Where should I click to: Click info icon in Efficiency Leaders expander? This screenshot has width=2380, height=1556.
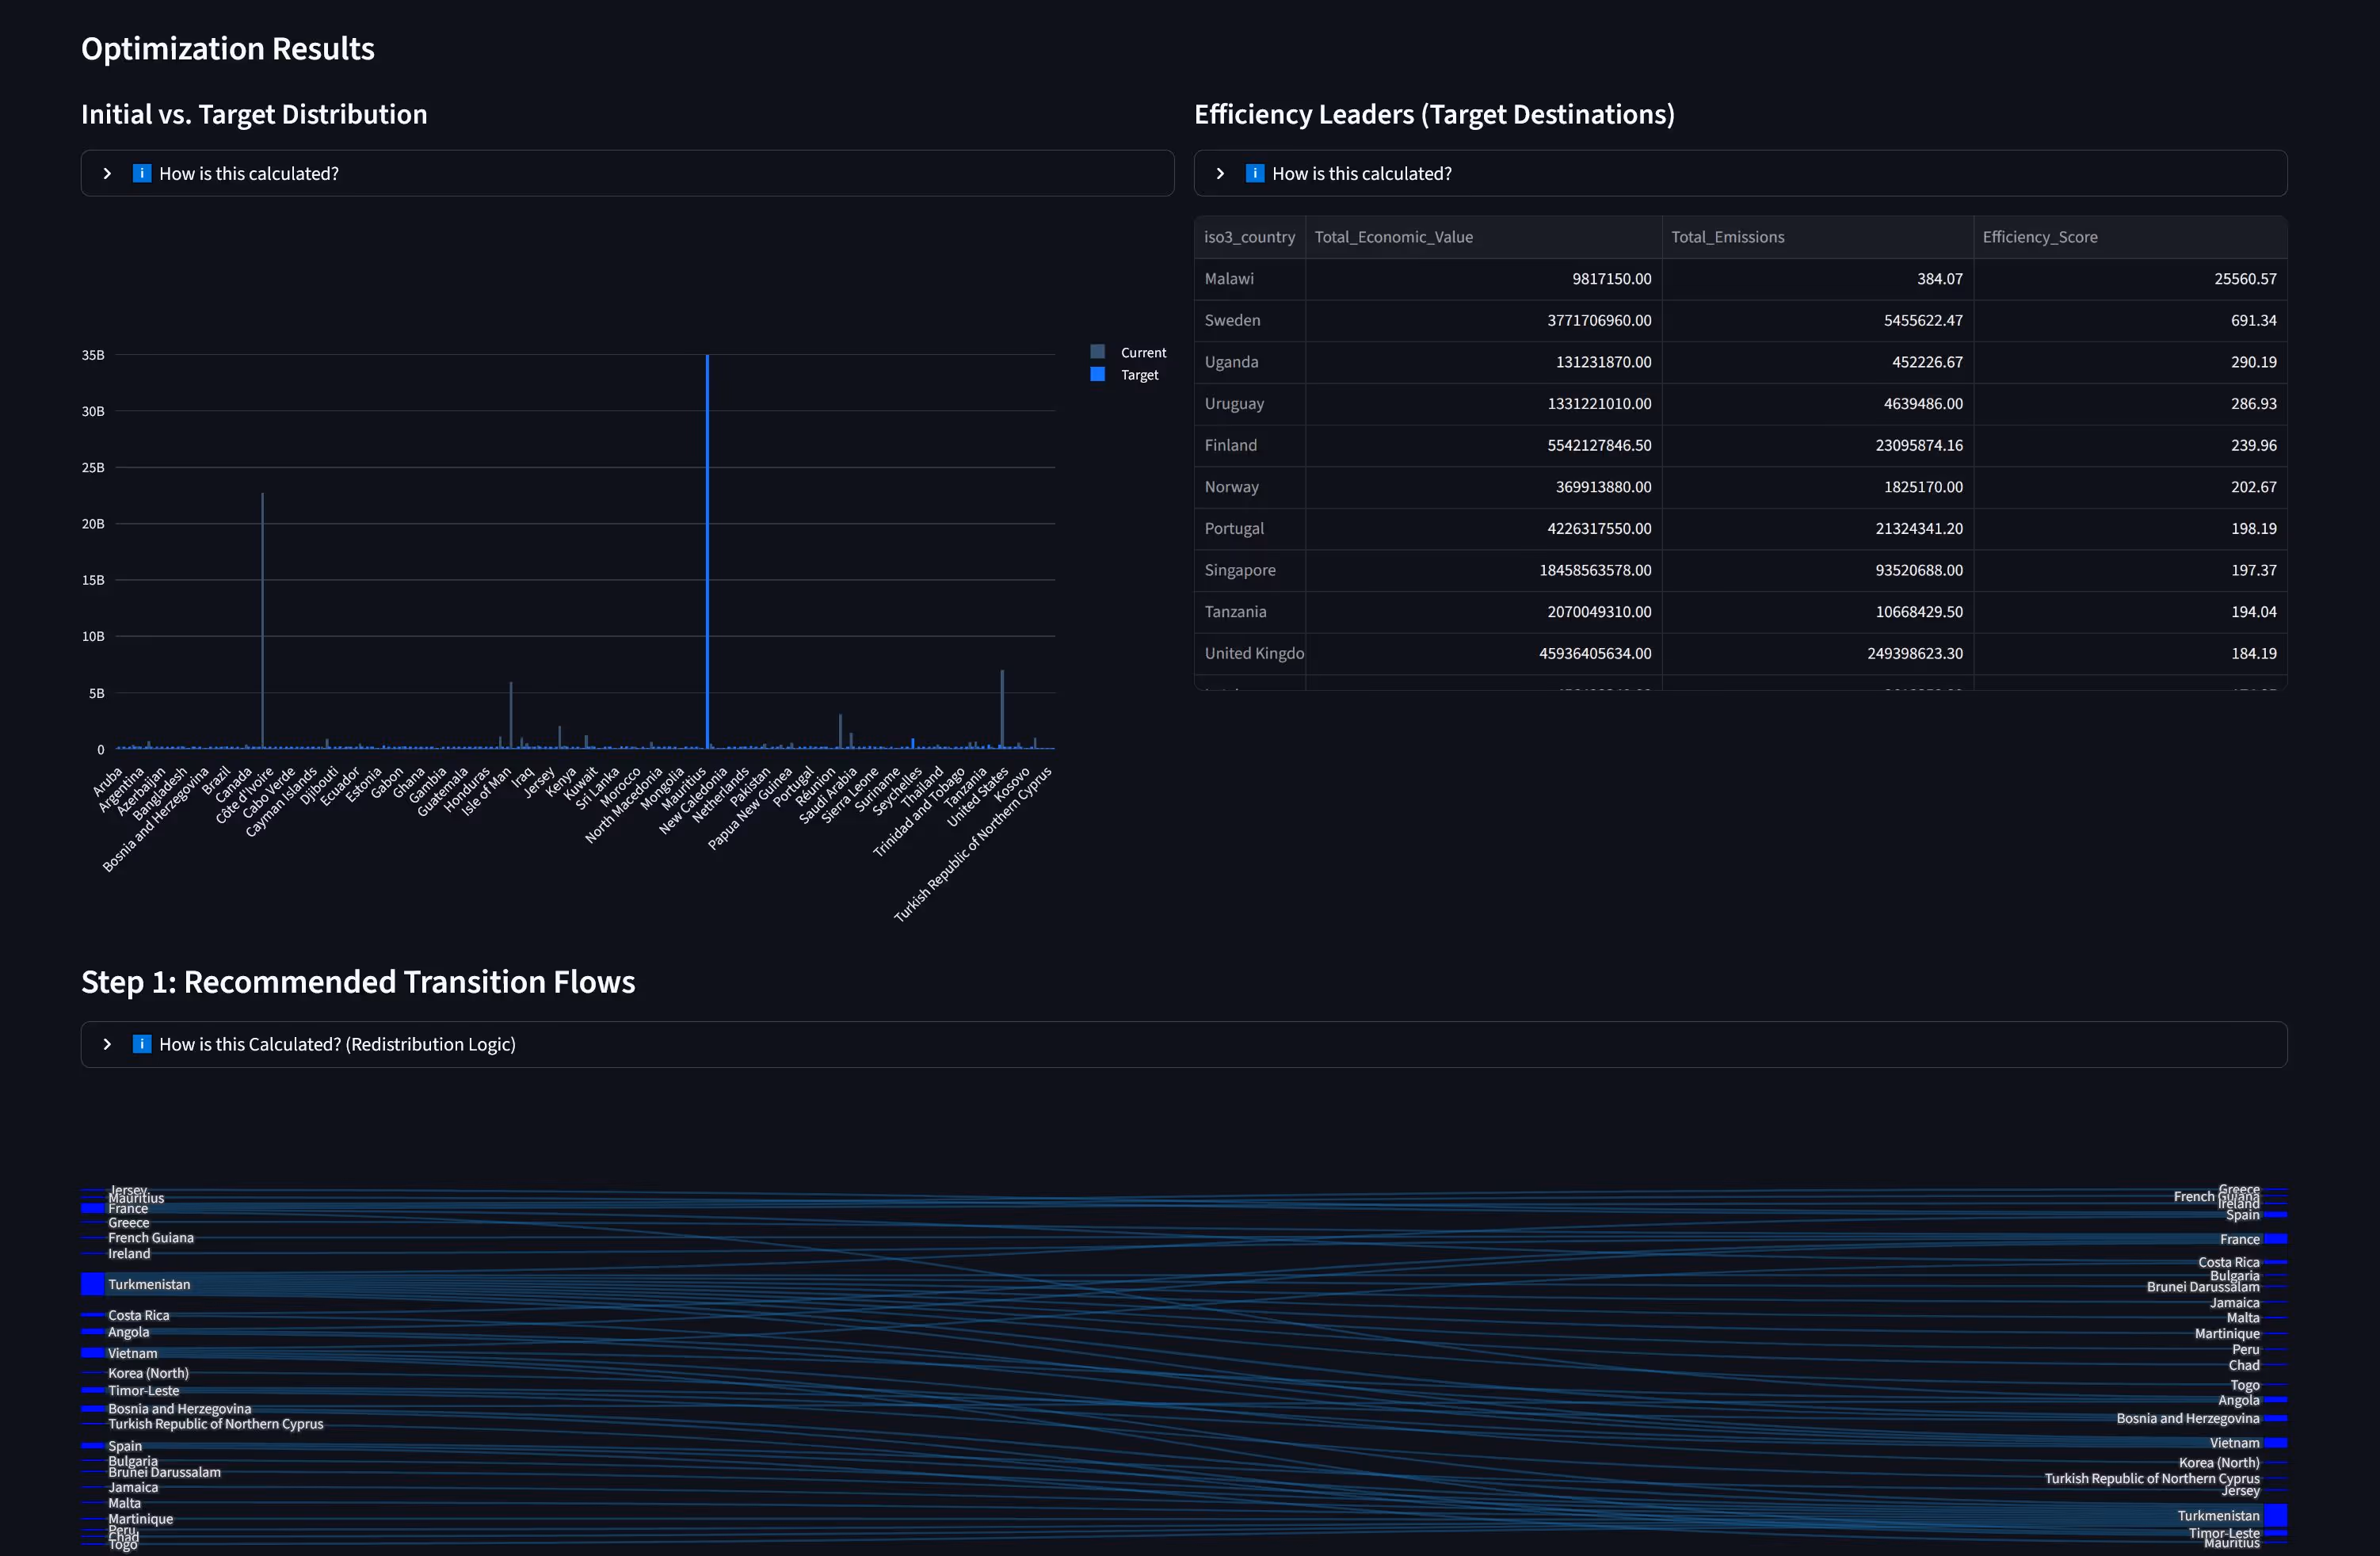[x=1254, y=173]
